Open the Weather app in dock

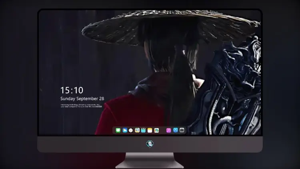125,131
